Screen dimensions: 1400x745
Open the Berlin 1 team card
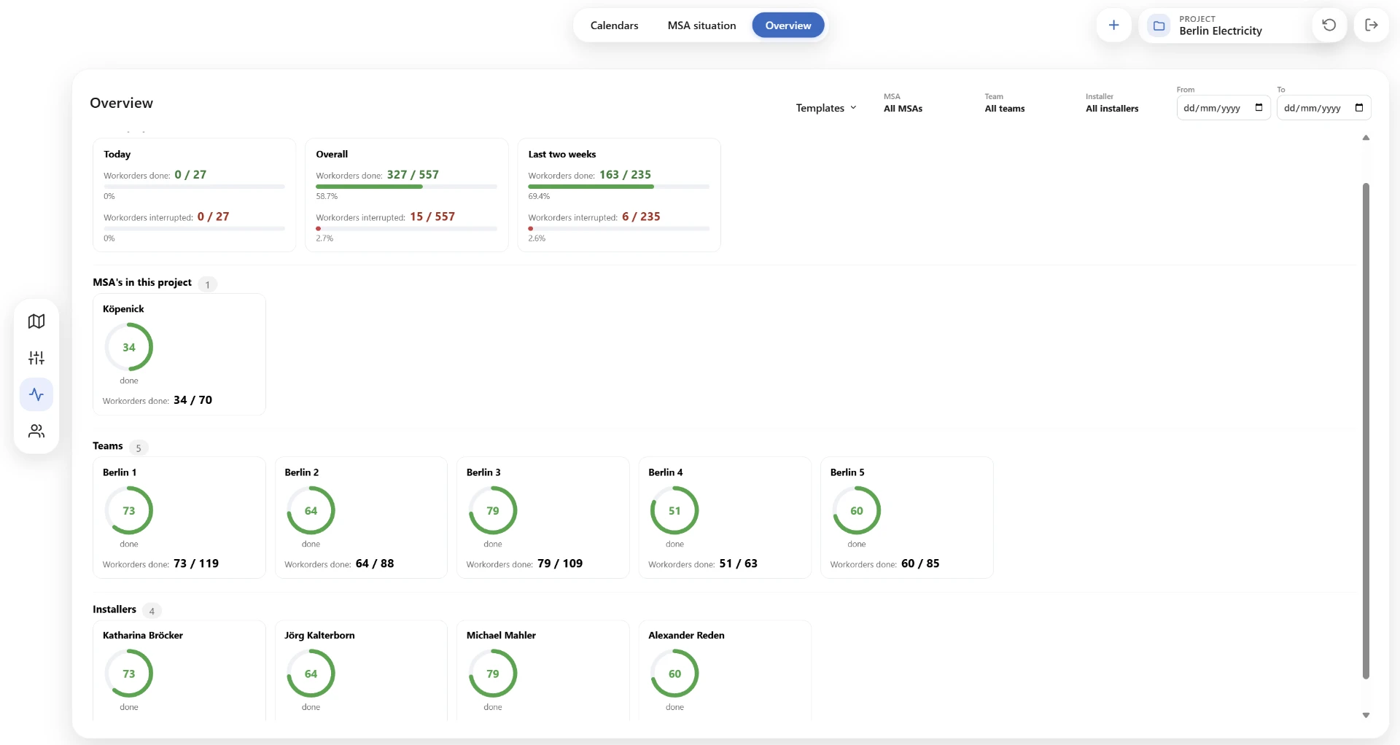coord(179,518)
